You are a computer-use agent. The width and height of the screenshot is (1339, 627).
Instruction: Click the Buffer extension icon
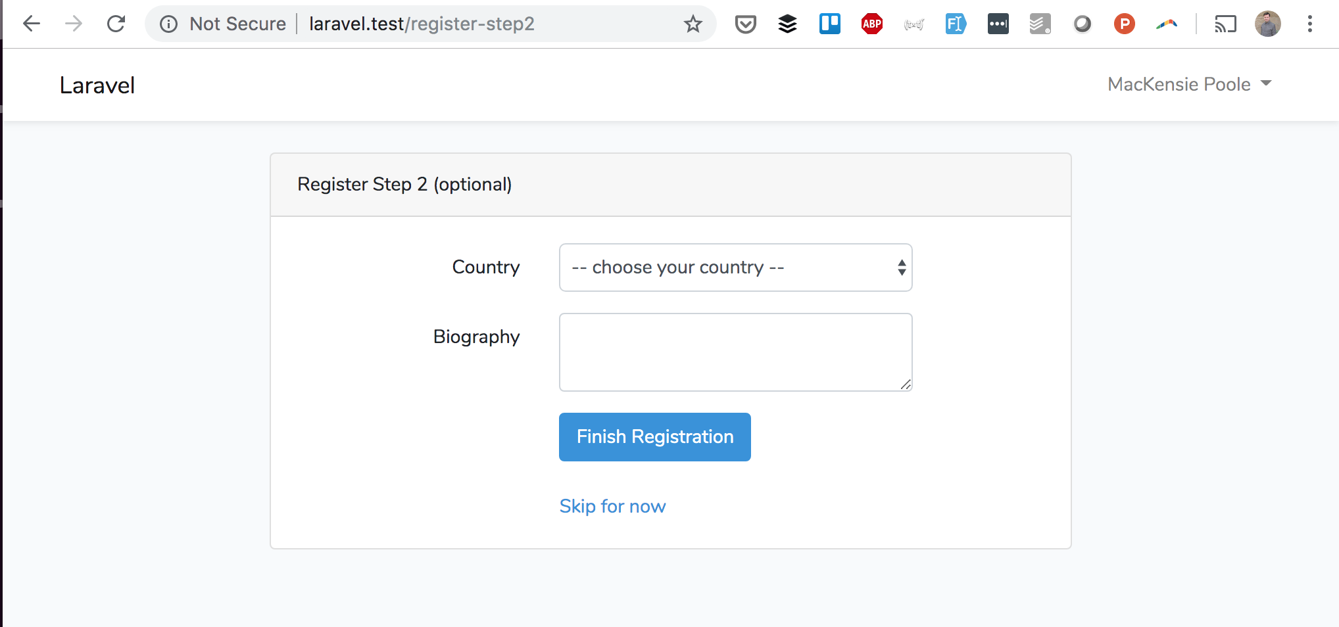click(x=787, y=24)
